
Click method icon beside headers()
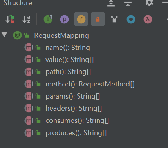(29, 108)
